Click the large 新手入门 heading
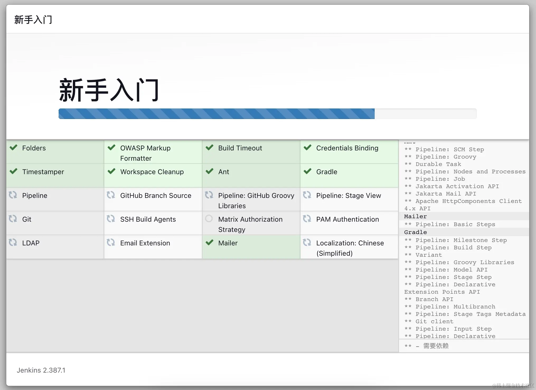Viewport: 536px width, 390px height. 109,90
